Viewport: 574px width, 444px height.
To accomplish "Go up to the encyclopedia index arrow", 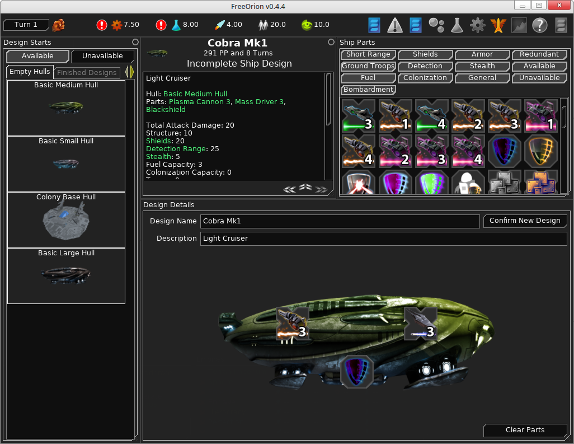I will pos(305,187).
